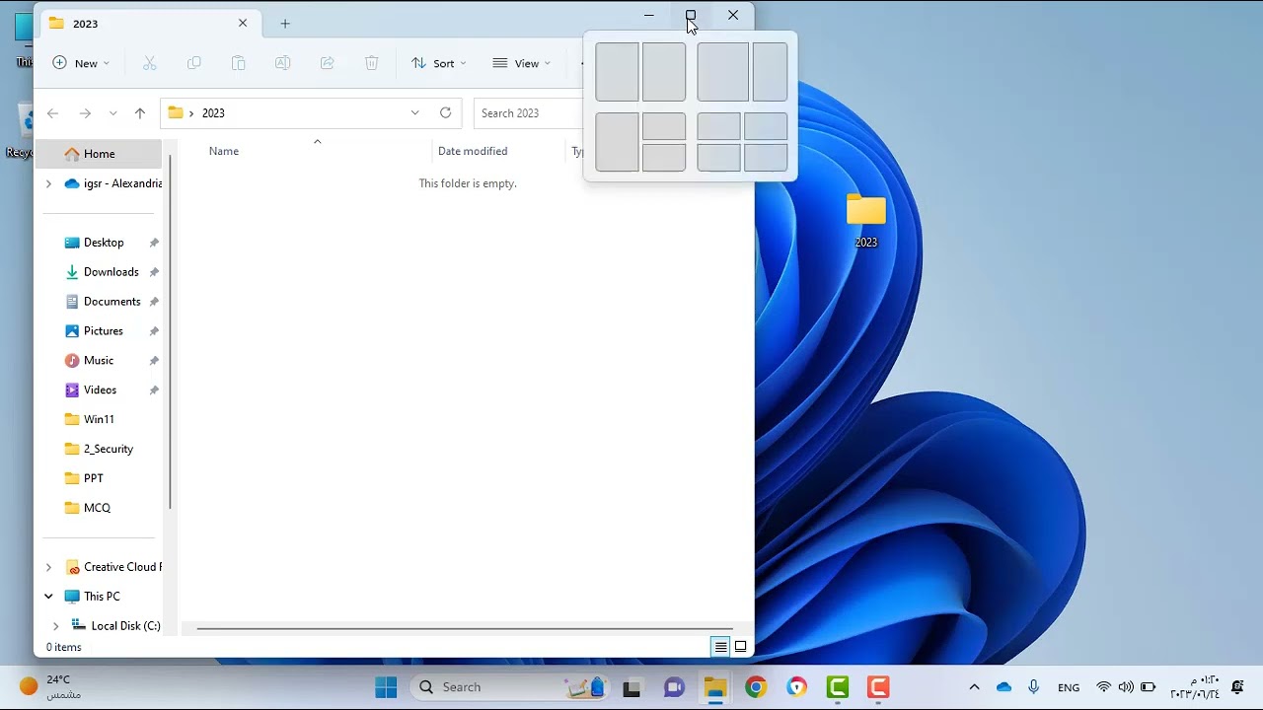This screenshot has width=1263, height=710.
Task: Refresh the 2023 folder
Action: click(x=446, y=113)
